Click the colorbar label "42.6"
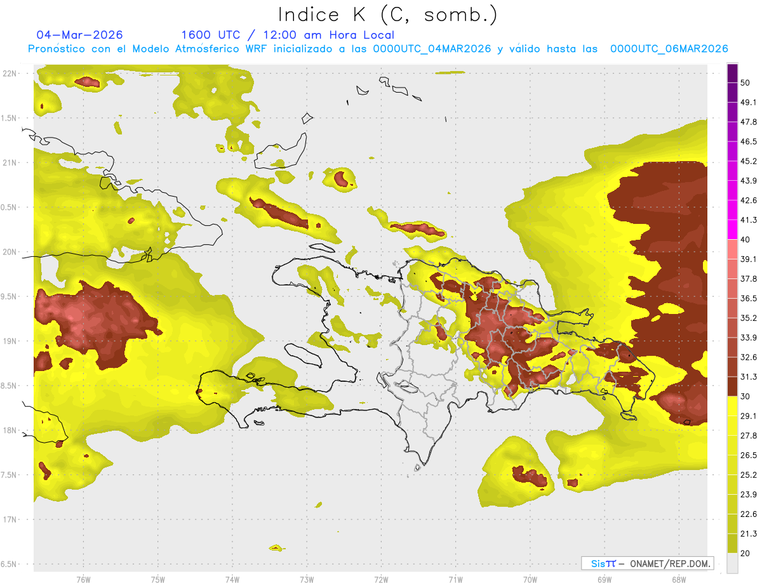The width and height of the screenshot is (762, 588). [749, 200]
